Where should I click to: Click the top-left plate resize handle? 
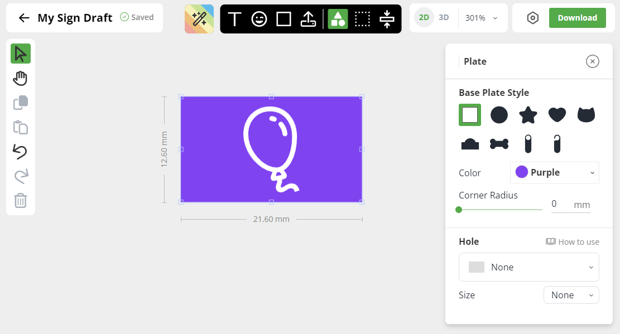click(x=181, y=97)
